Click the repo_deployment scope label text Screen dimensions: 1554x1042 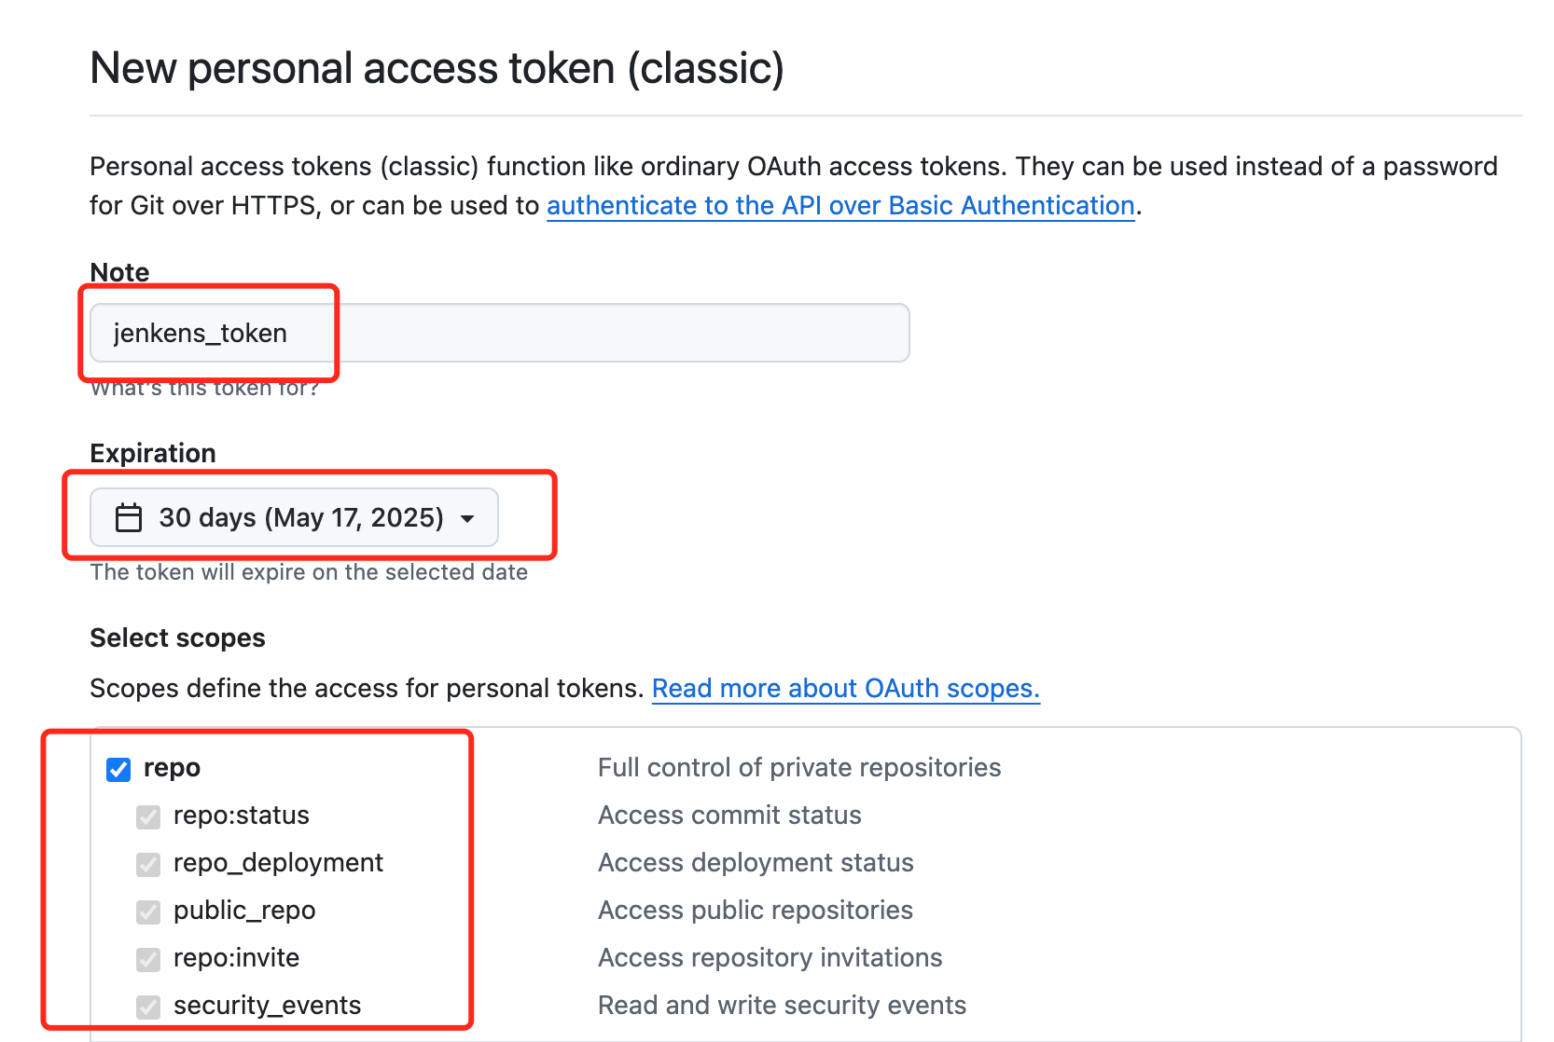pyautogui.click(x=278, y=863)
